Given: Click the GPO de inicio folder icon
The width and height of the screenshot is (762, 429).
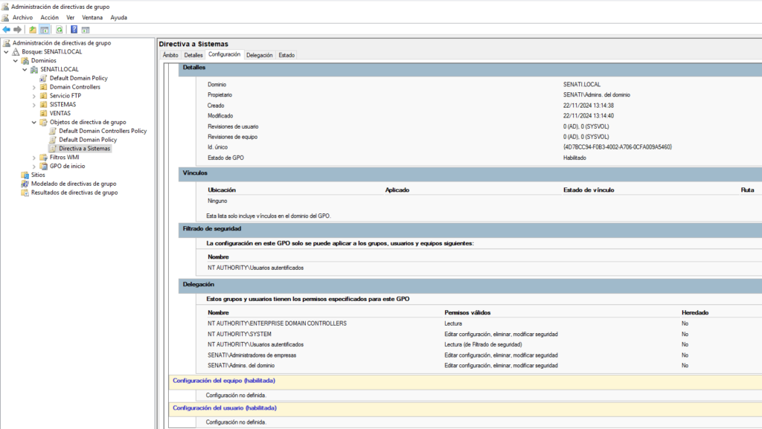Looking at the screenshot, I should tap(43, 166).
